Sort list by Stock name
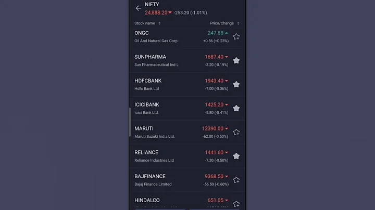This screenshot has width=375, height=210. click(x=147, y=23)
